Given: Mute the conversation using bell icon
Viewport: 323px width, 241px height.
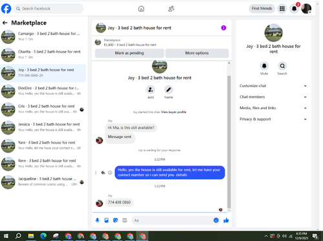Looking at the screenshot, I should [x=264, y=66].
